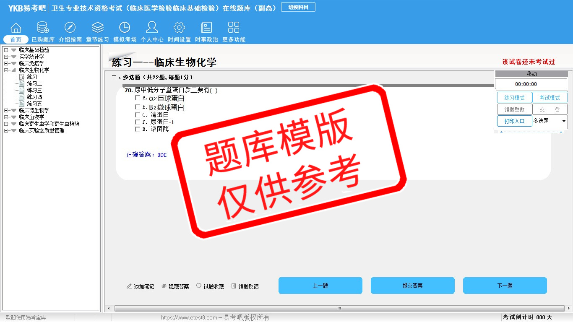Collapse the 临床生物化学 tree node
This screenshot has width=573, height=322.
click(x=6, y=70)
